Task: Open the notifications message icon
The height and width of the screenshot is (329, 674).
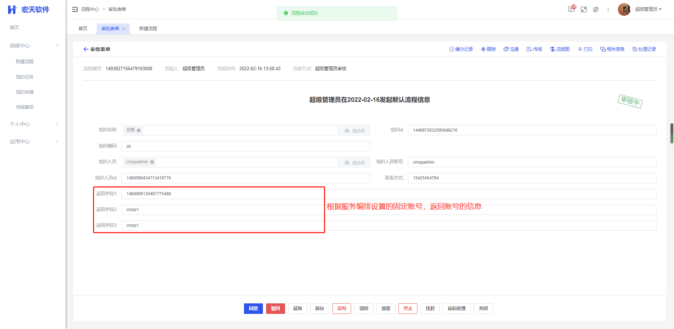Action: (571, 9)
